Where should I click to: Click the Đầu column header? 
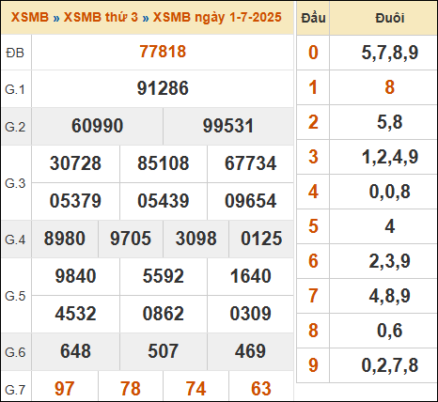coord(313,18)
